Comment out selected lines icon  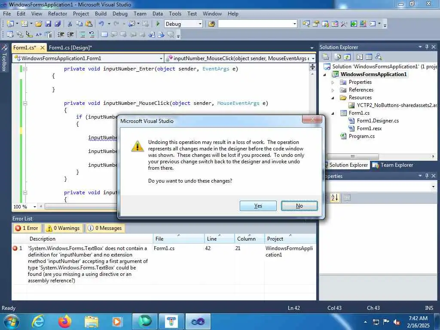click(82, 34)
